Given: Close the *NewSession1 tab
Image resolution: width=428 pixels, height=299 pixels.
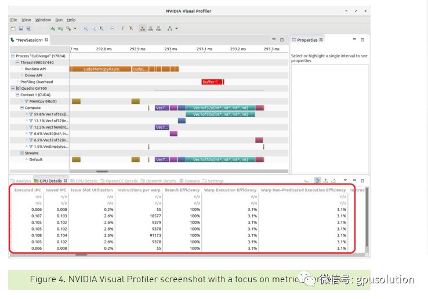Looking at the screenshot, I should click(x=46, y=40).
